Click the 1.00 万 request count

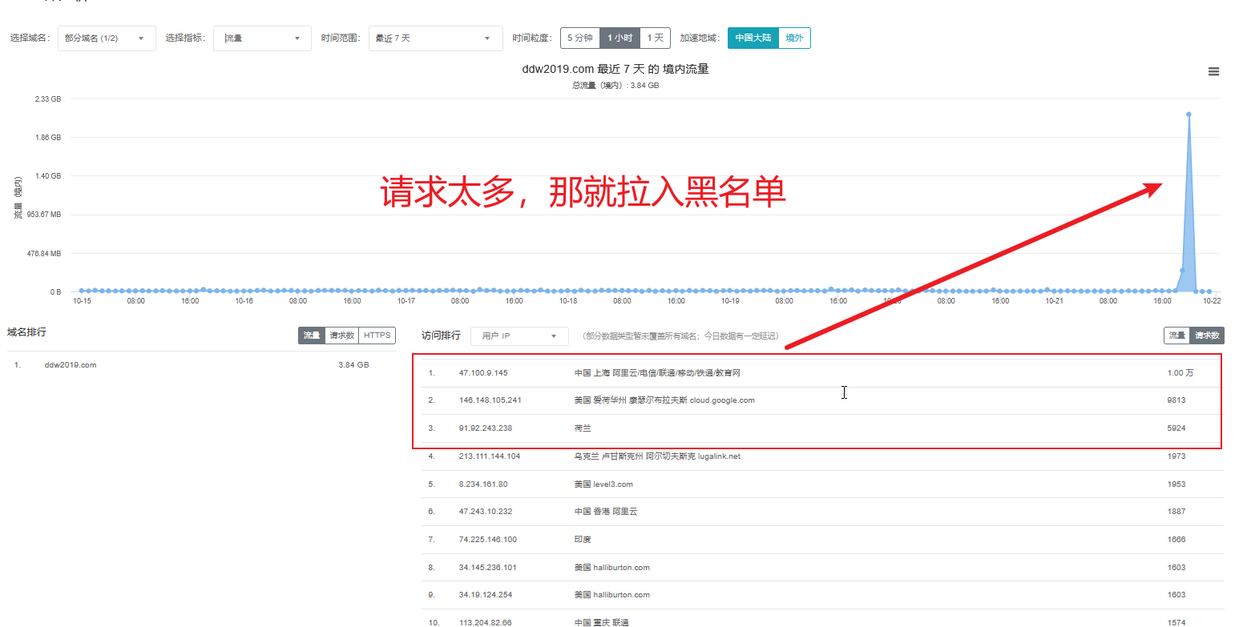pos(1180,373)
